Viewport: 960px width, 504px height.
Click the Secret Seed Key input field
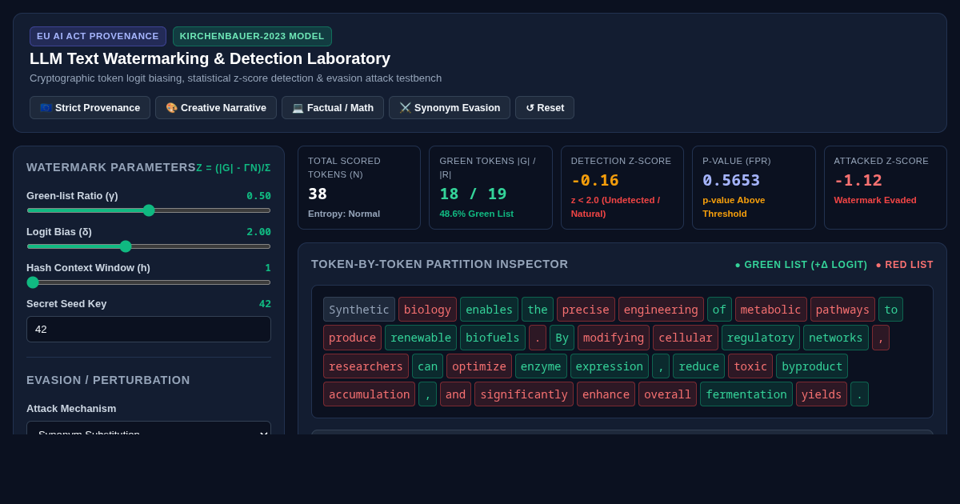click(x=149, y=329)
